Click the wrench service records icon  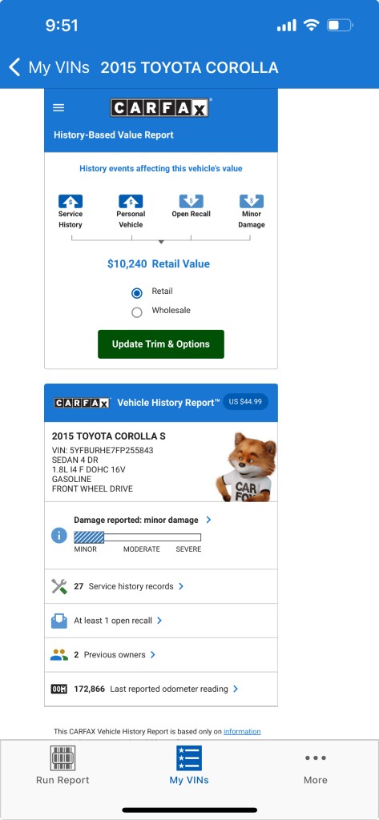click(59, 586)
